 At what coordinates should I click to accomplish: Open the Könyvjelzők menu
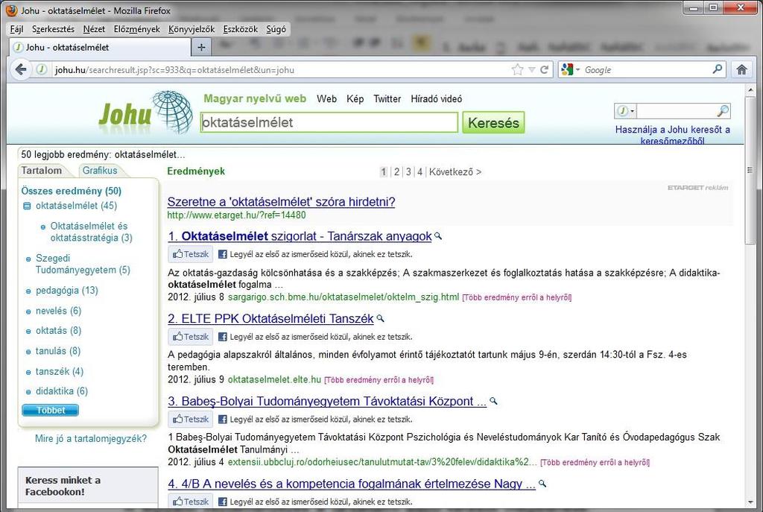click(191, 29)
